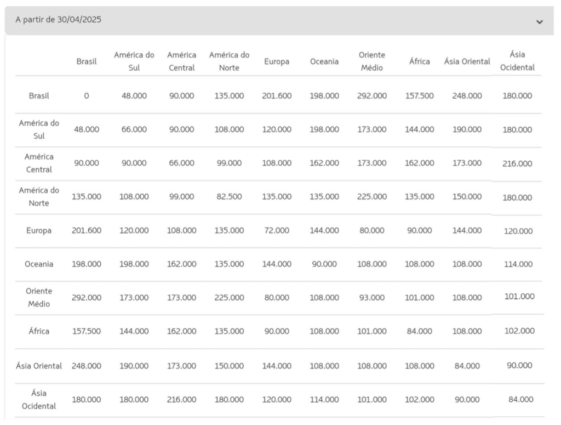Click 93.000 in Oriente Médio row
Viewport: 561px width, 425px height.
[371, 298]
